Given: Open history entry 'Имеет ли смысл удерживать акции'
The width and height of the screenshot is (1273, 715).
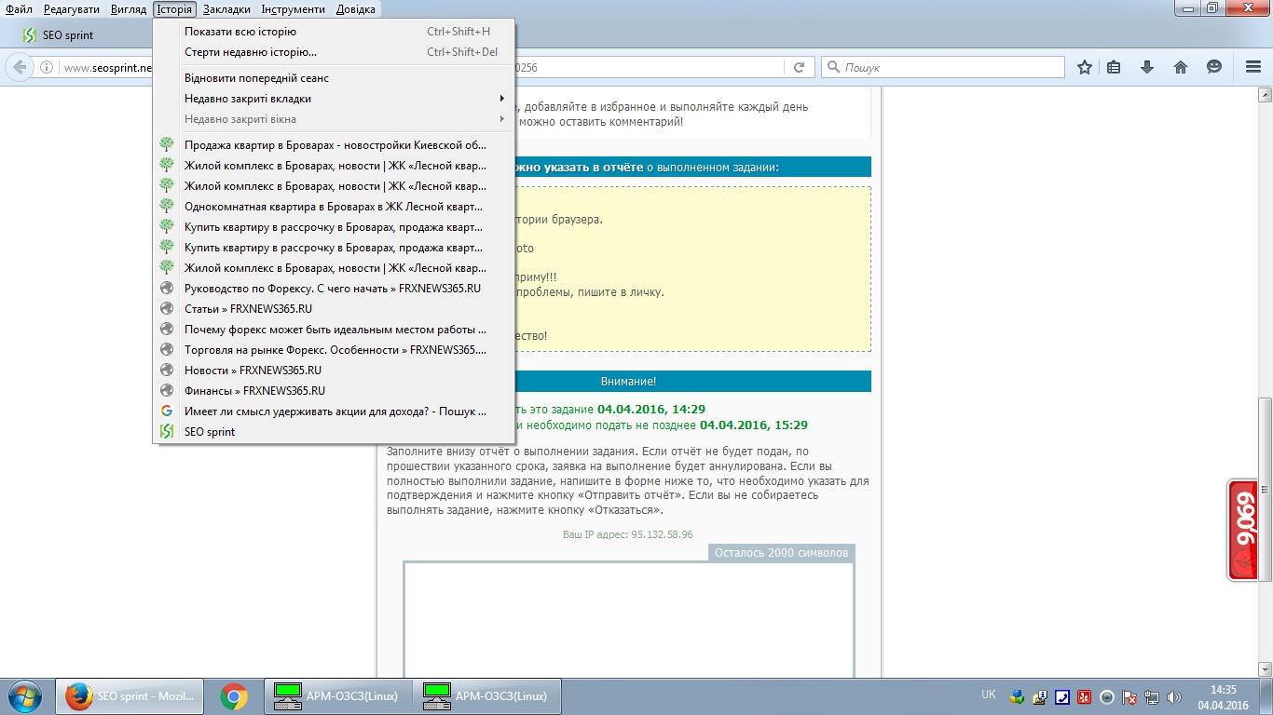Looking at the screenshot, I should tap(335, 411).
